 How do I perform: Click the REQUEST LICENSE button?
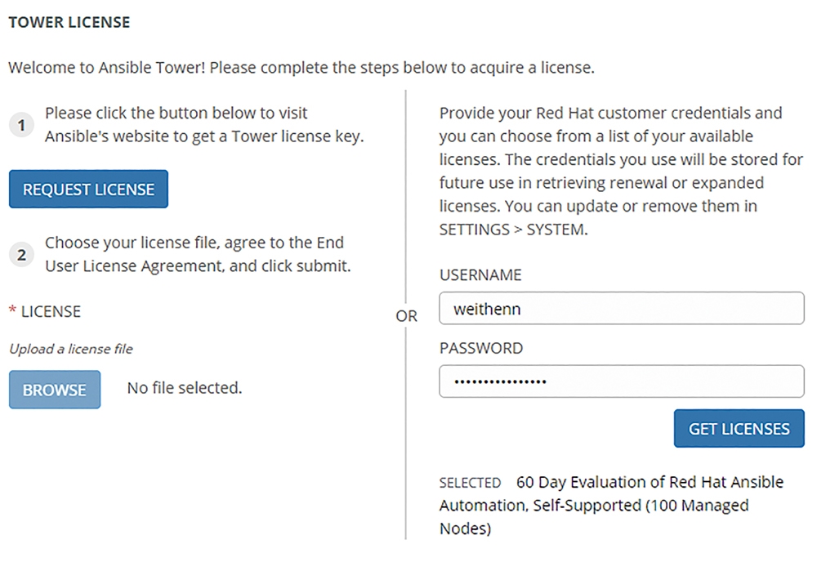click(x=88, y=189)
